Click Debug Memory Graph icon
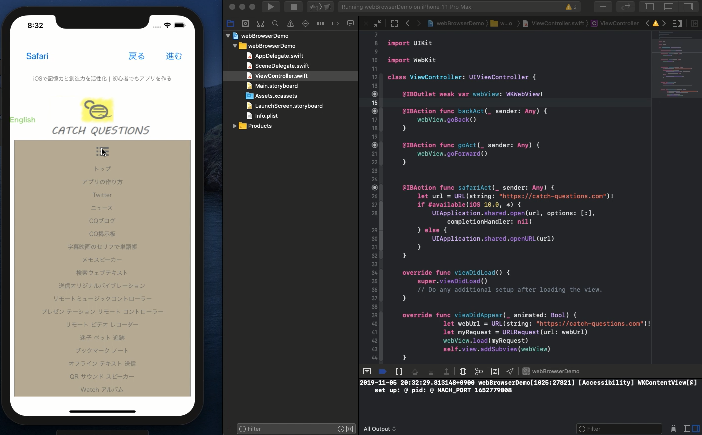 tap(479, 371)
